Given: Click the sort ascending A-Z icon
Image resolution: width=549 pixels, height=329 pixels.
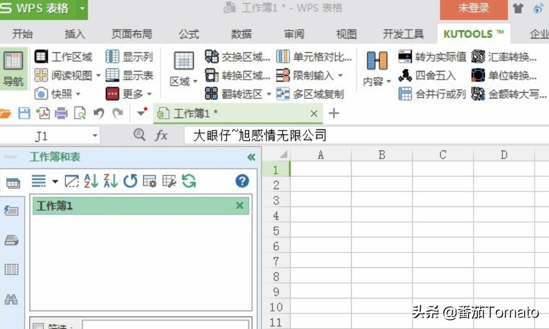Looking at the screenshot, I should [91, 181].
